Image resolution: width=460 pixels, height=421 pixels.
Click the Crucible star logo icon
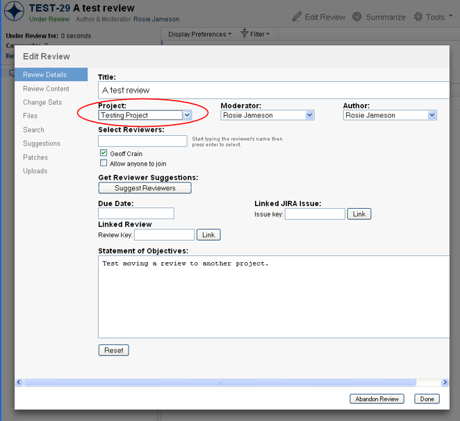pyautogui.click(x=14, y=11)
